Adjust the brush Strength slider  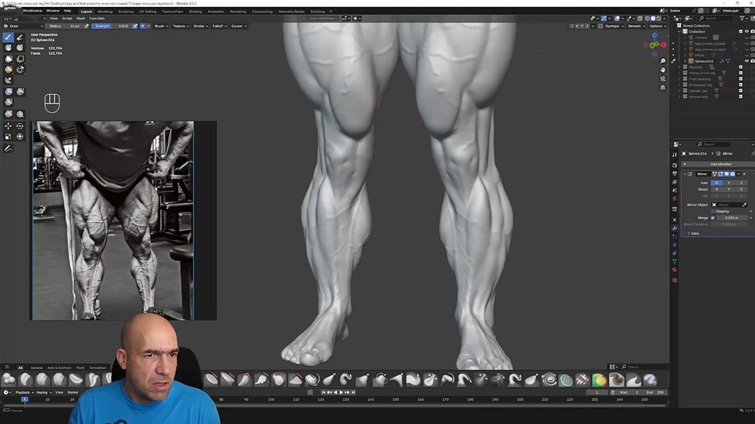pos(111,26)
